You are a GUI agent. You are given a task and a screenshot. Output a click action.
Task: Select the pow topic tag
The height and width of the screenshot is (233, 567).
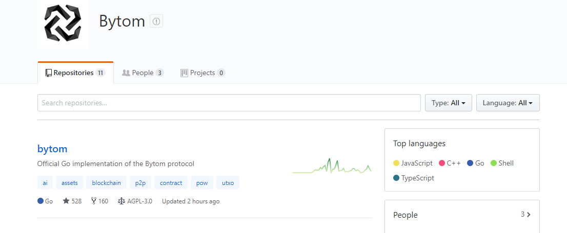[x=202, y=182]
